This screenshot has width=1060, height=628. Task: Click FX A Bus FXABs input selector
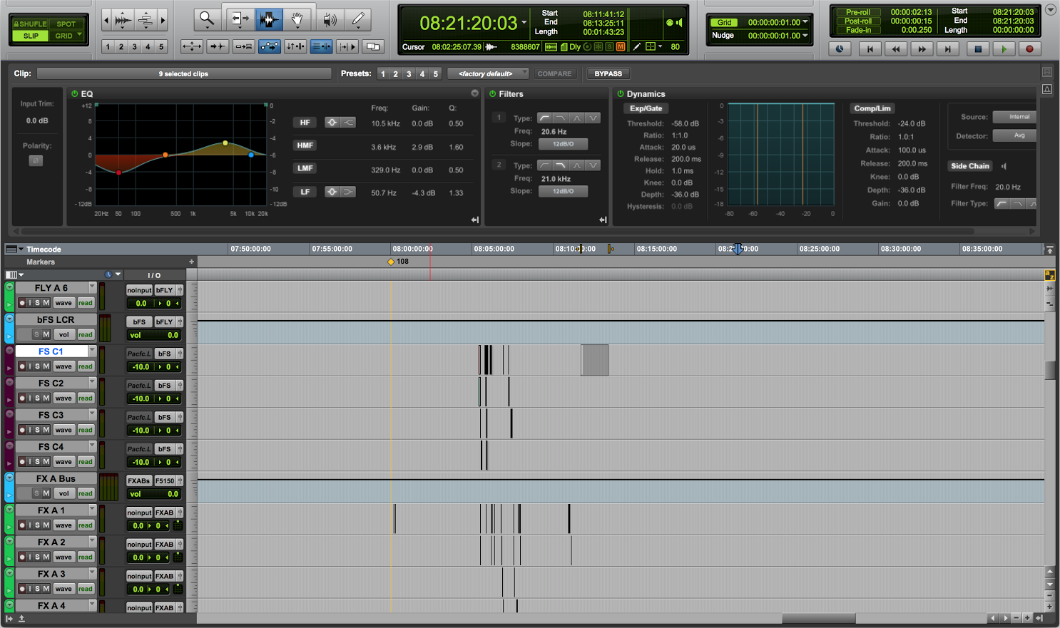[139, 481]
